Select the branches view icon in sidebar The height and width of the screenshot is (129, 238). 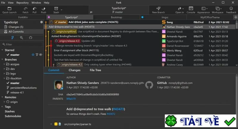(x=12, y=38)
